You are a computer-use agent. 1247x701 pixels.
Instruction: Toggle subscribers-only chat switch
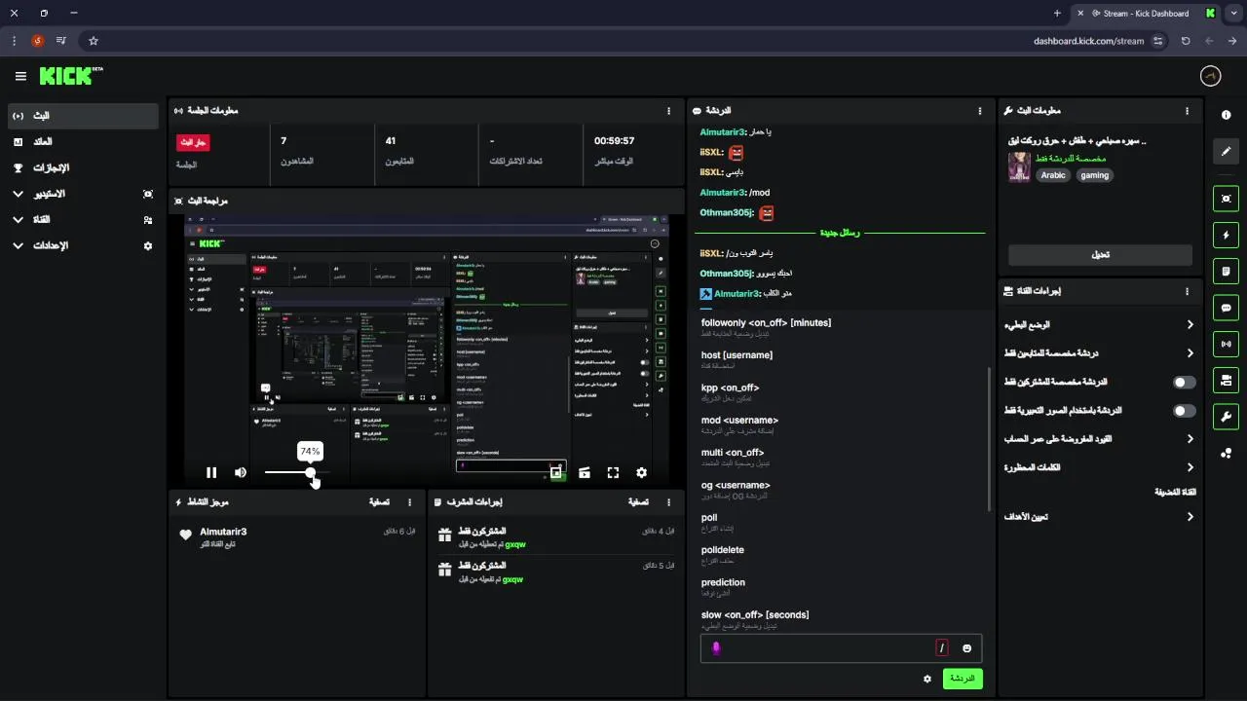tap(1184, 383)
